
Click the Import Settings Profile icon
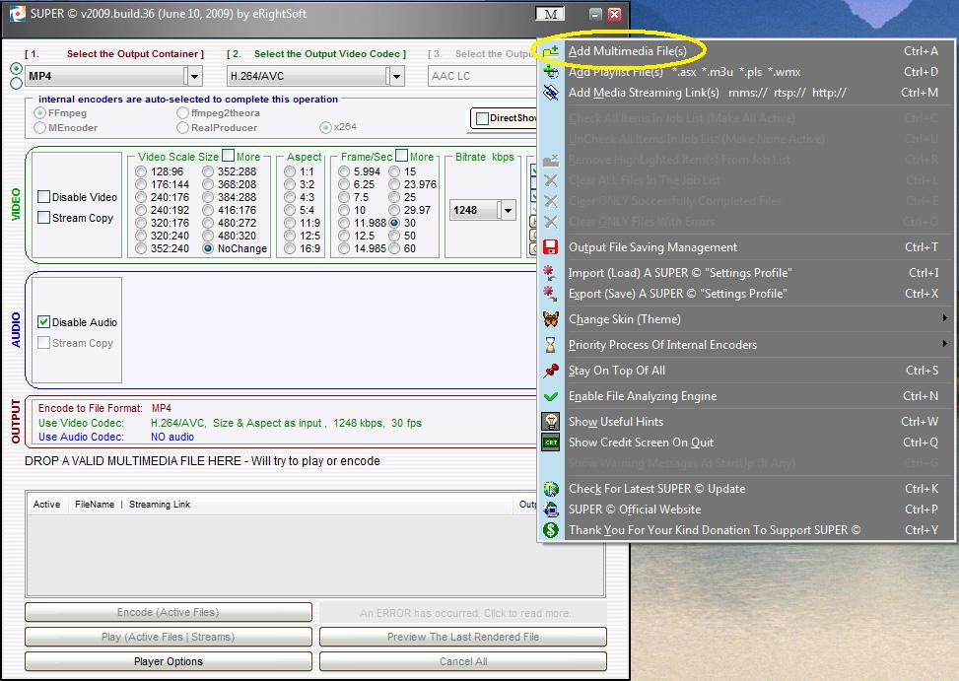[x=551, y=273]
